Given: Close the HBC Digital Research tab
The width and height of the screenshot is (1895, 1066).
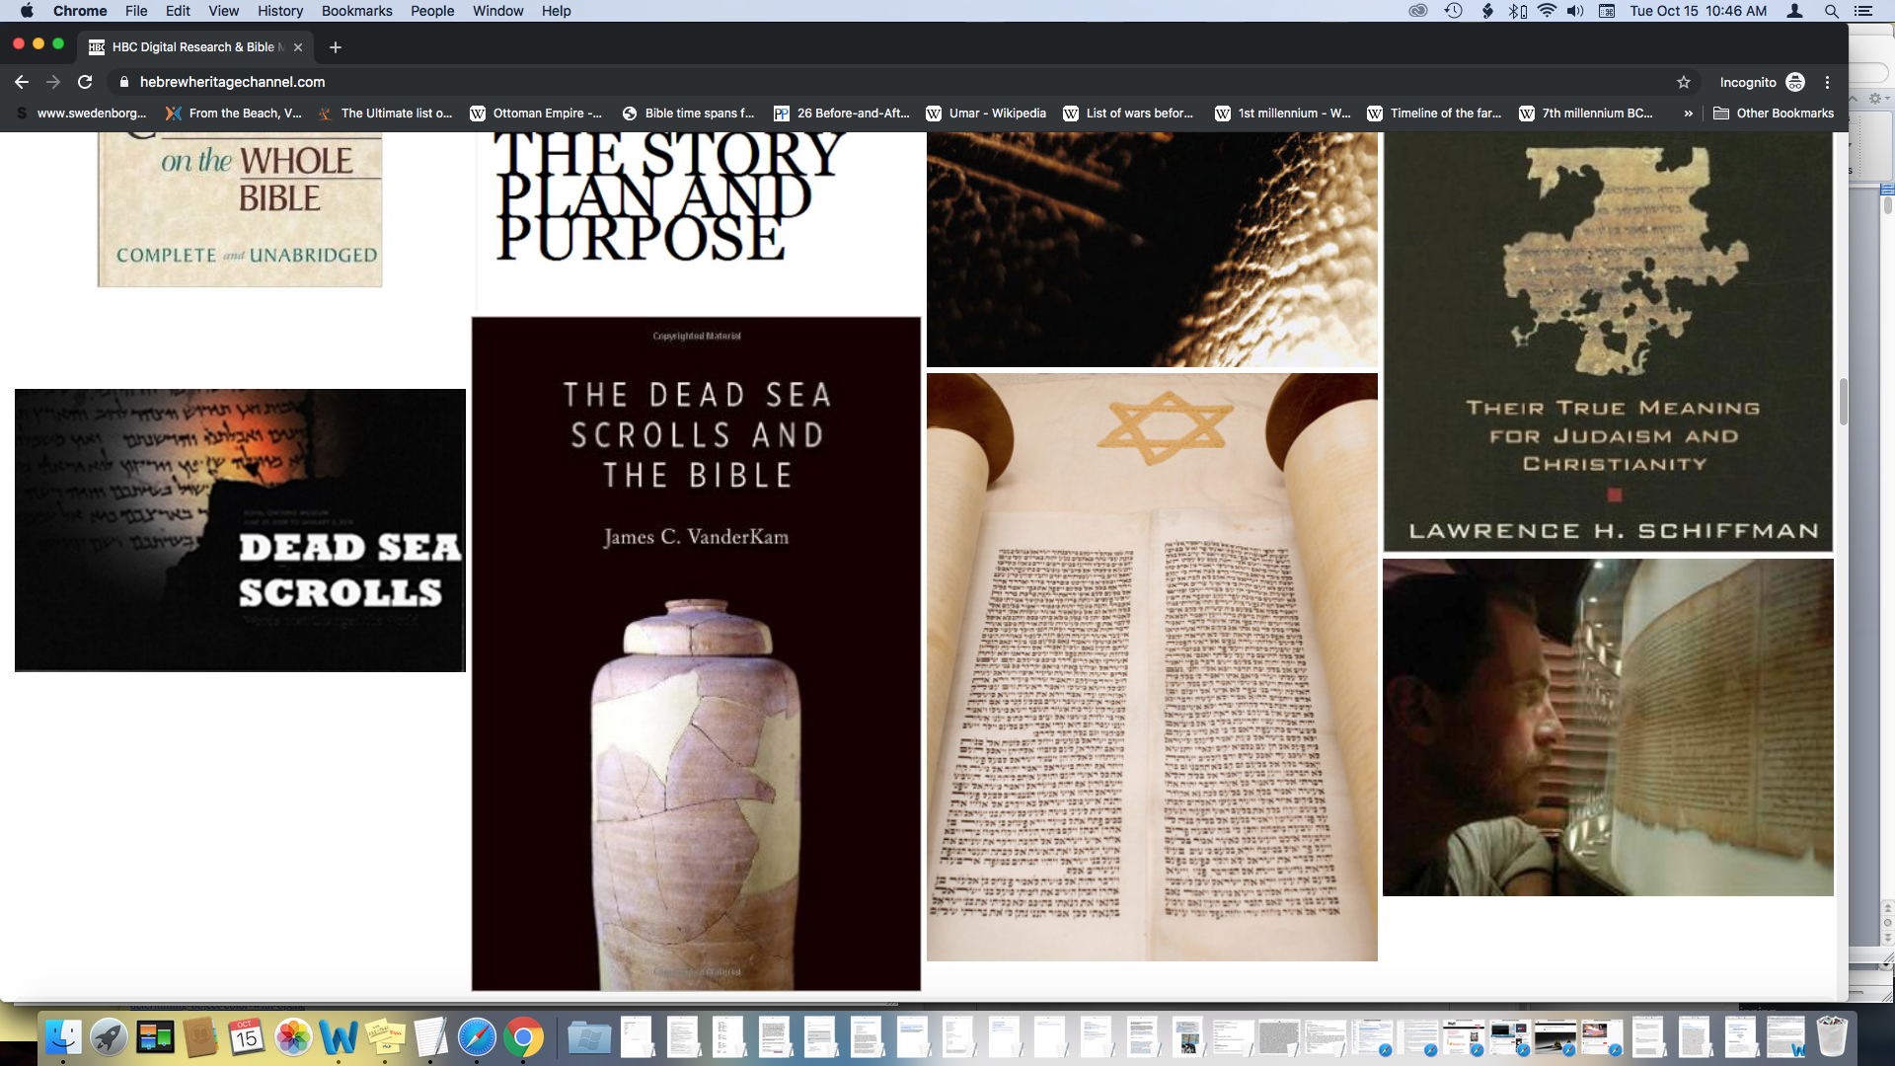Looking at the screenshot, I should pos(298,46).
